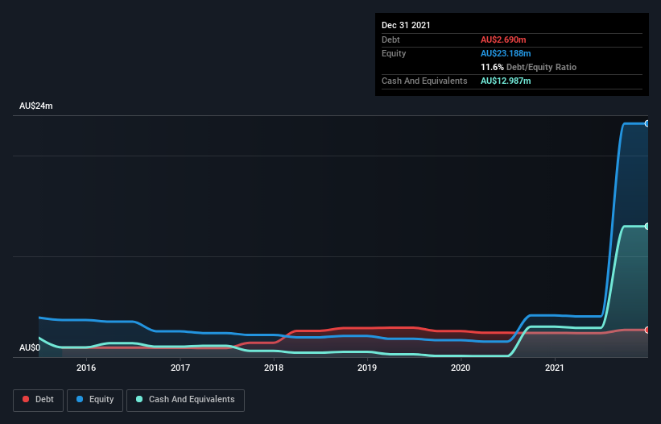Click the 2016 x-axis label
Image resolution: width=661 pixels, height=424 pixels.
(x=86, y=368)
